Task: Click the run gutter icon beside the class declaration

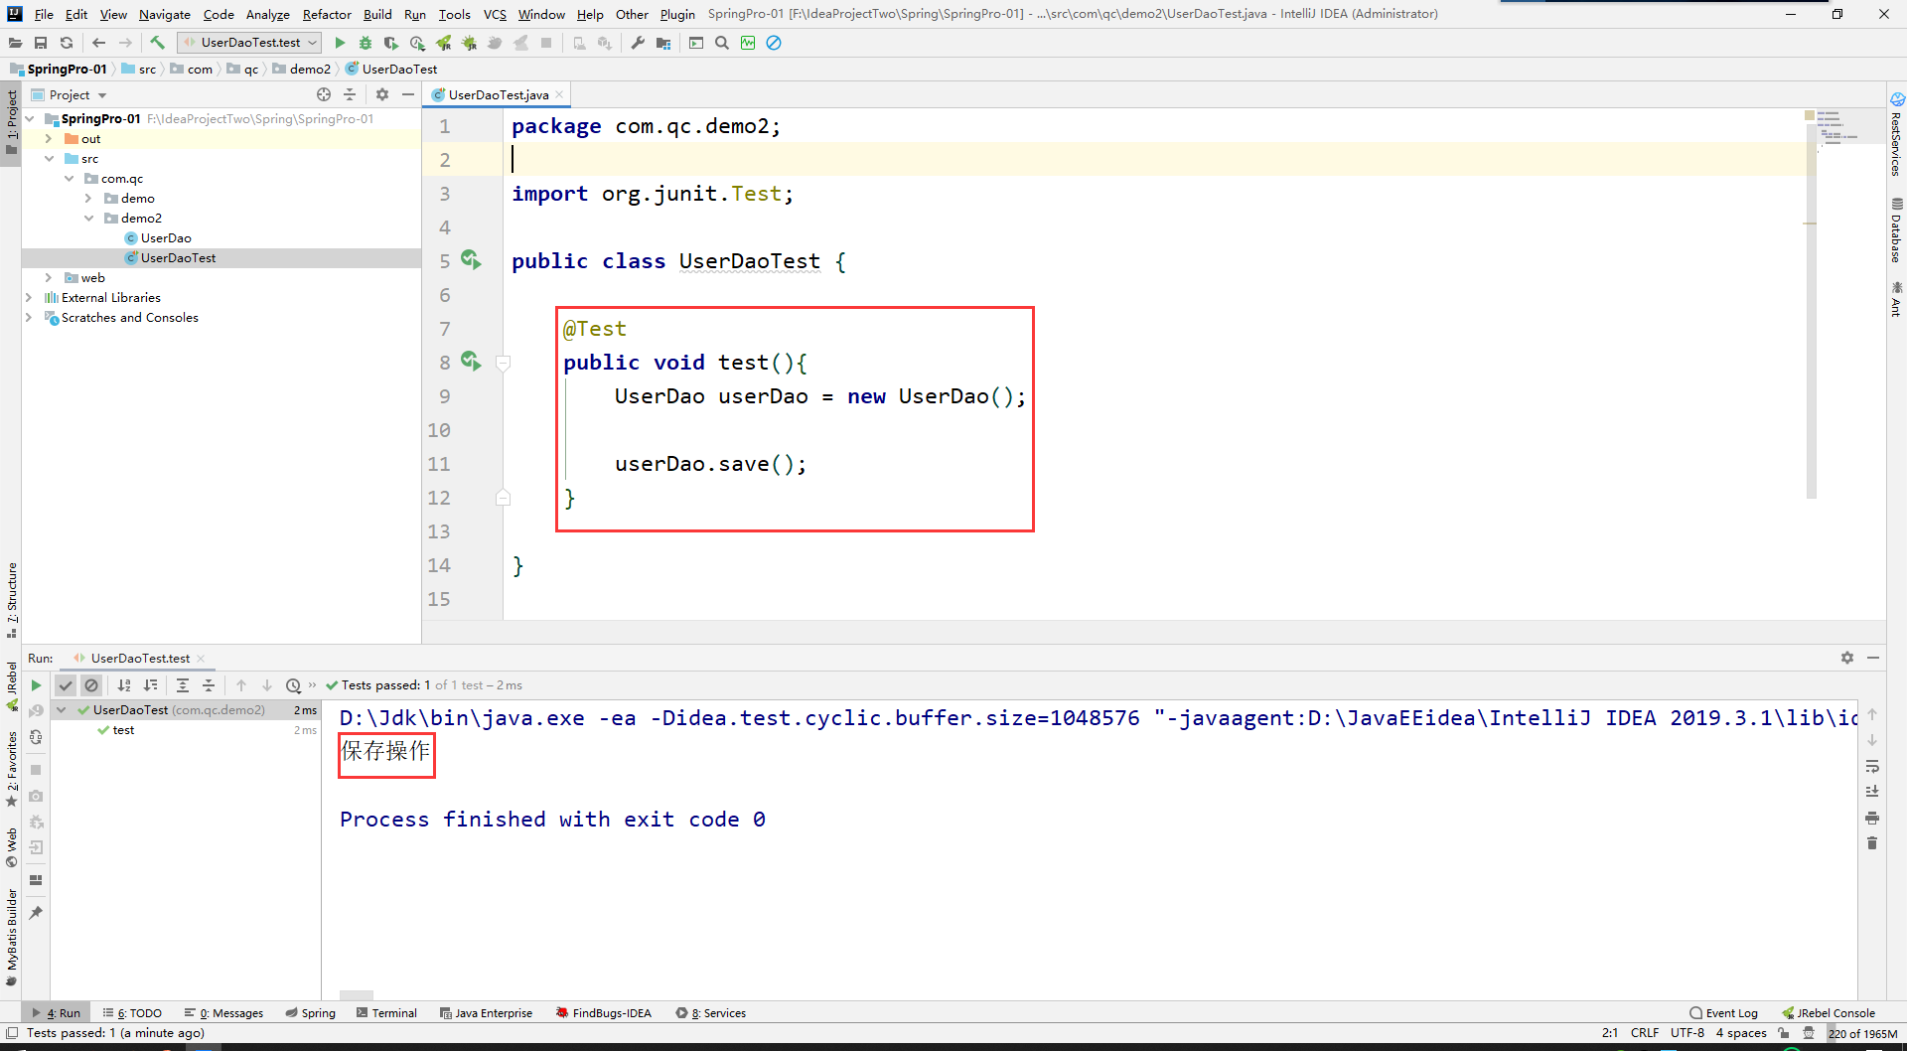Action: [x=471, y=260]
